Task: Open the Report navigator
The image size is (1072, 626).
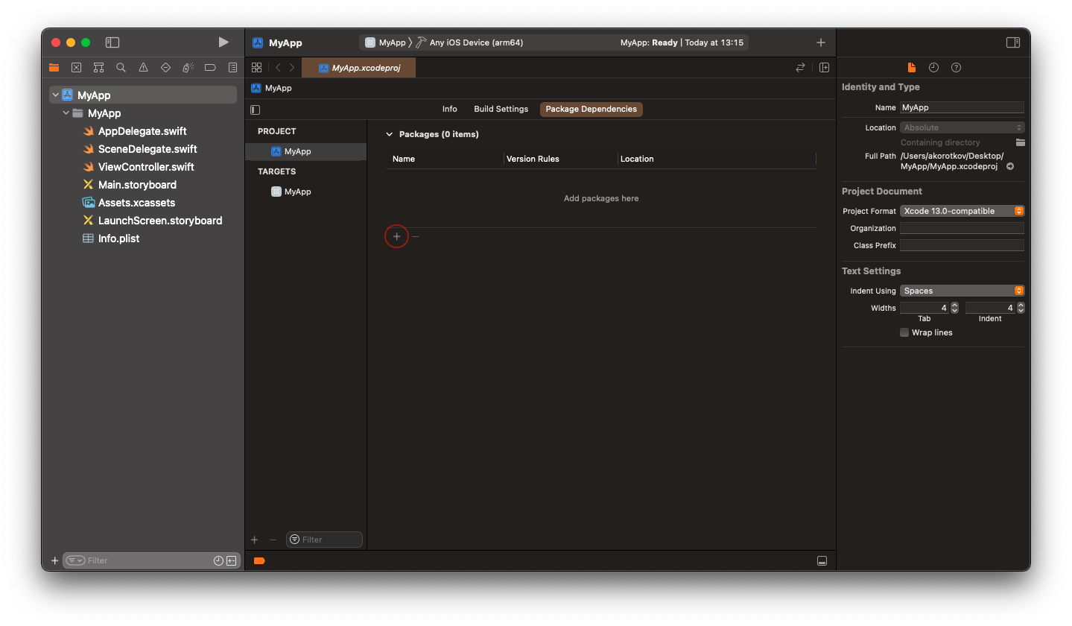Action: (x=232, y=67)
